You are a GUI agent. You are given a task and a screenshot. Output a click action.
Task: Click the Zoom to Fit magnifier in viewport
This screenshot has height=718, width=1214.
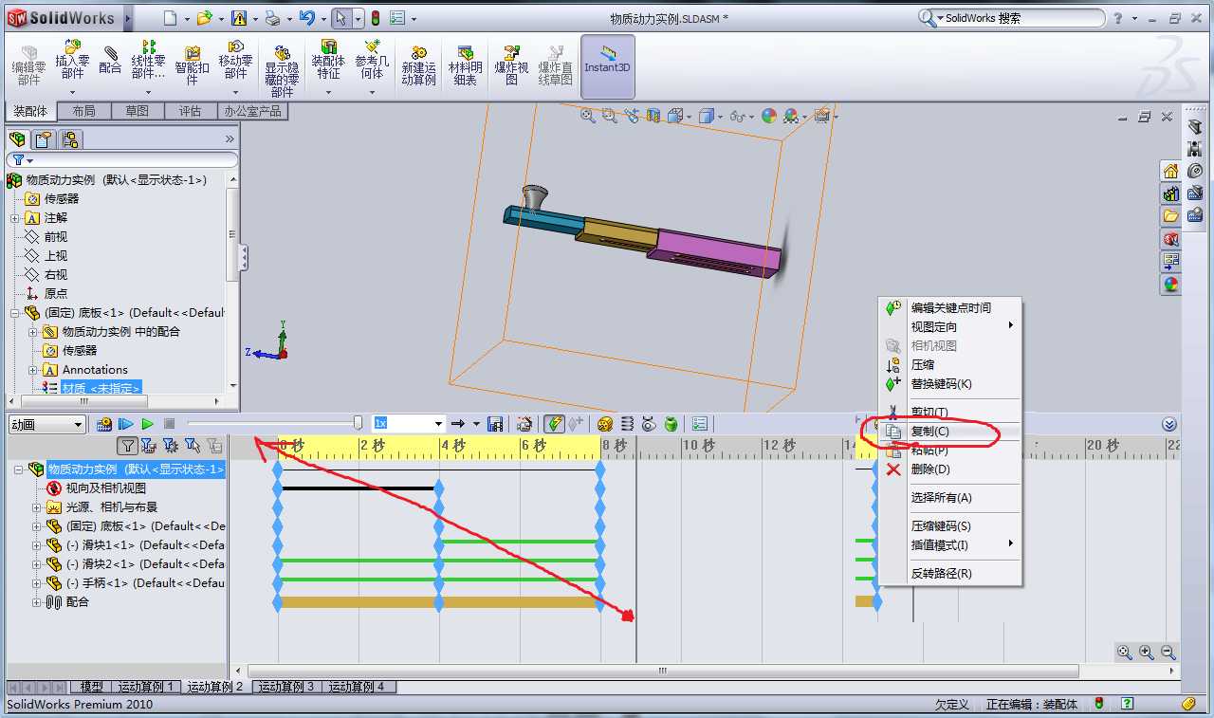[x=588, y=116]
